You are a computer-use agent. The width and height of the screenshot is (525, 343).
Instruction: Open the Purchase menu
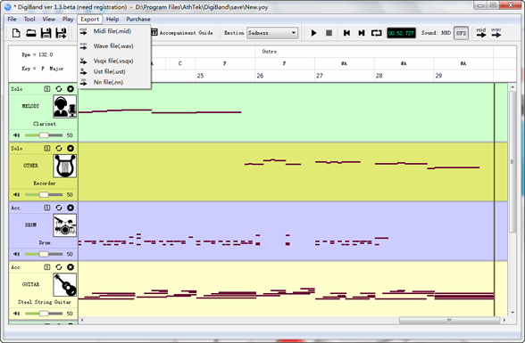[138, 19]
